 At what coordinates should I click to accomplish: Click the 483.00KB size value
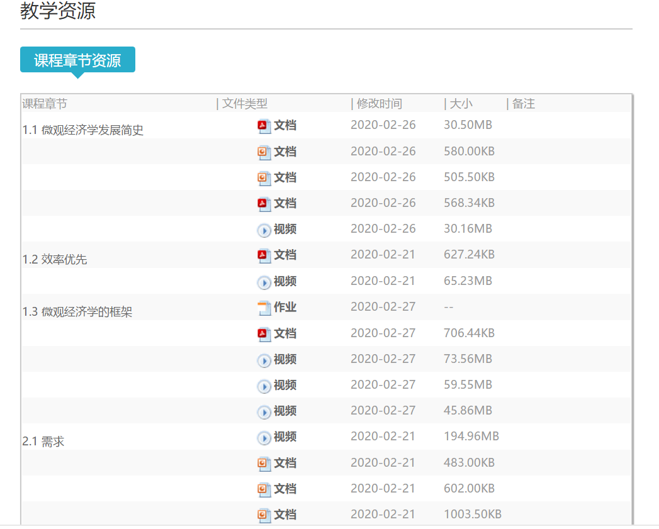coord(469,462)
